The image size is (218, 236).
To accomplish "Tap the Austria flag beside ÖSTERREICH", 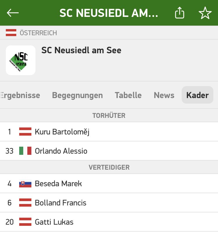I will pyautogui.click(x=11, y=33).
